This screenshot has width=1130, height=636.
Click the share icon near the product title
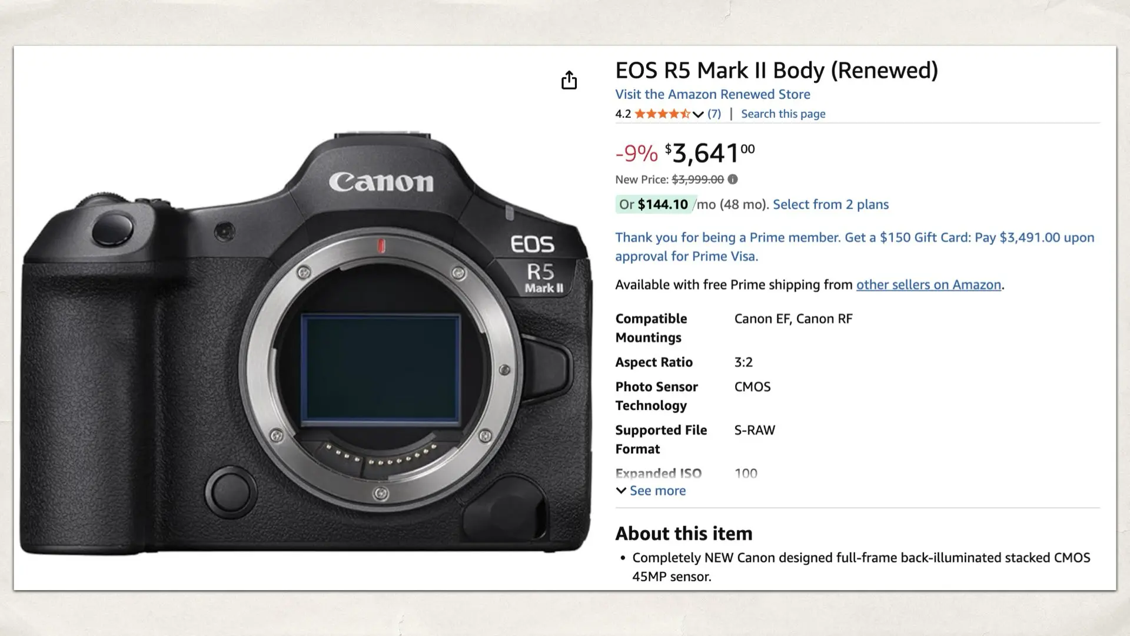[x=569, y=79]
